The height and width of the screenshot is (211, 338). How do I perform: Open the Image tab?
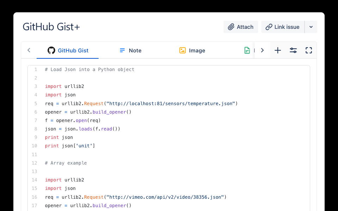(197, 50)
